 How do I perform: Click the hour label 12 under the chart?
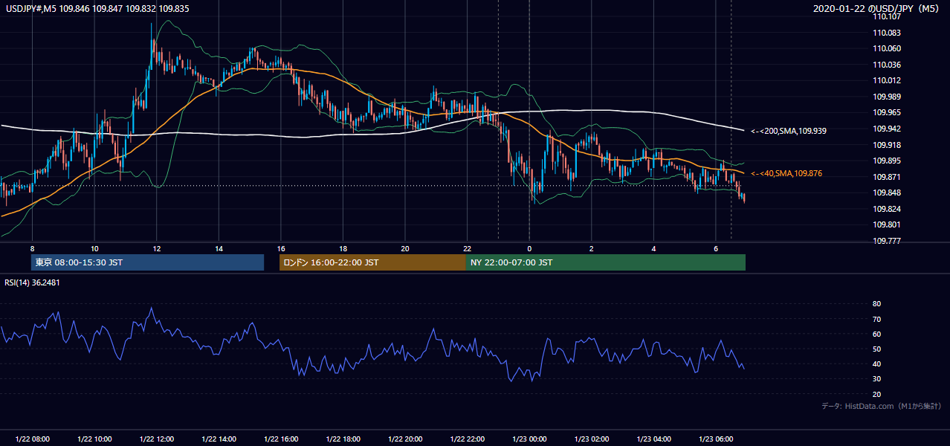pos(156,248)
